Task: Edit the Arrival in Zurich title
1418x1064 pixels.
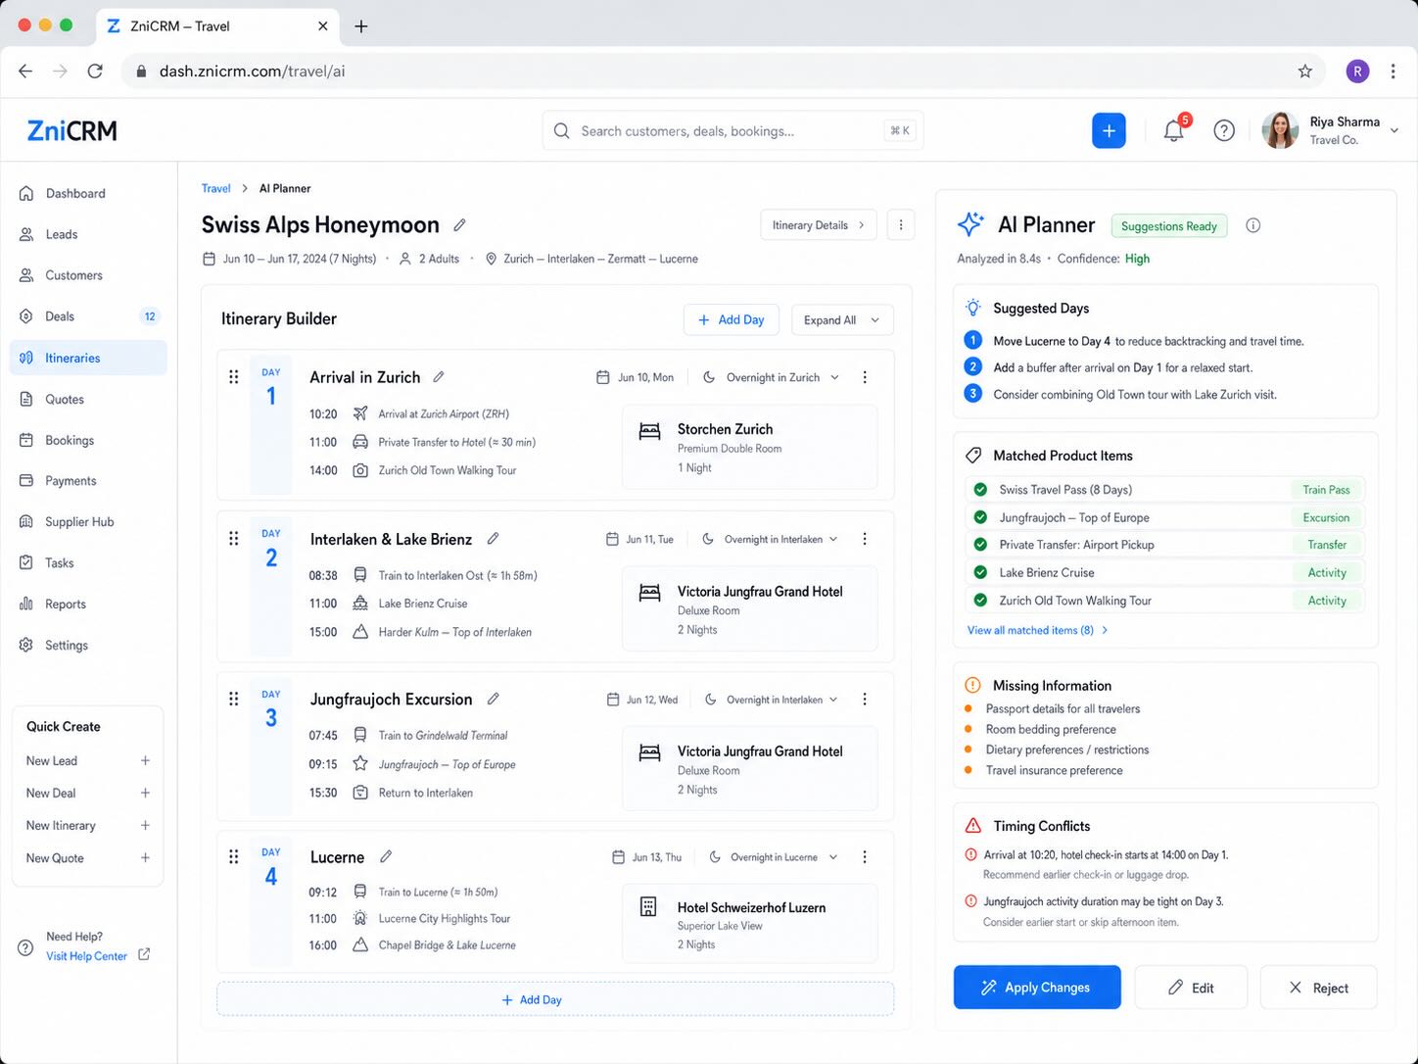Action: click(x=439, y=377)
